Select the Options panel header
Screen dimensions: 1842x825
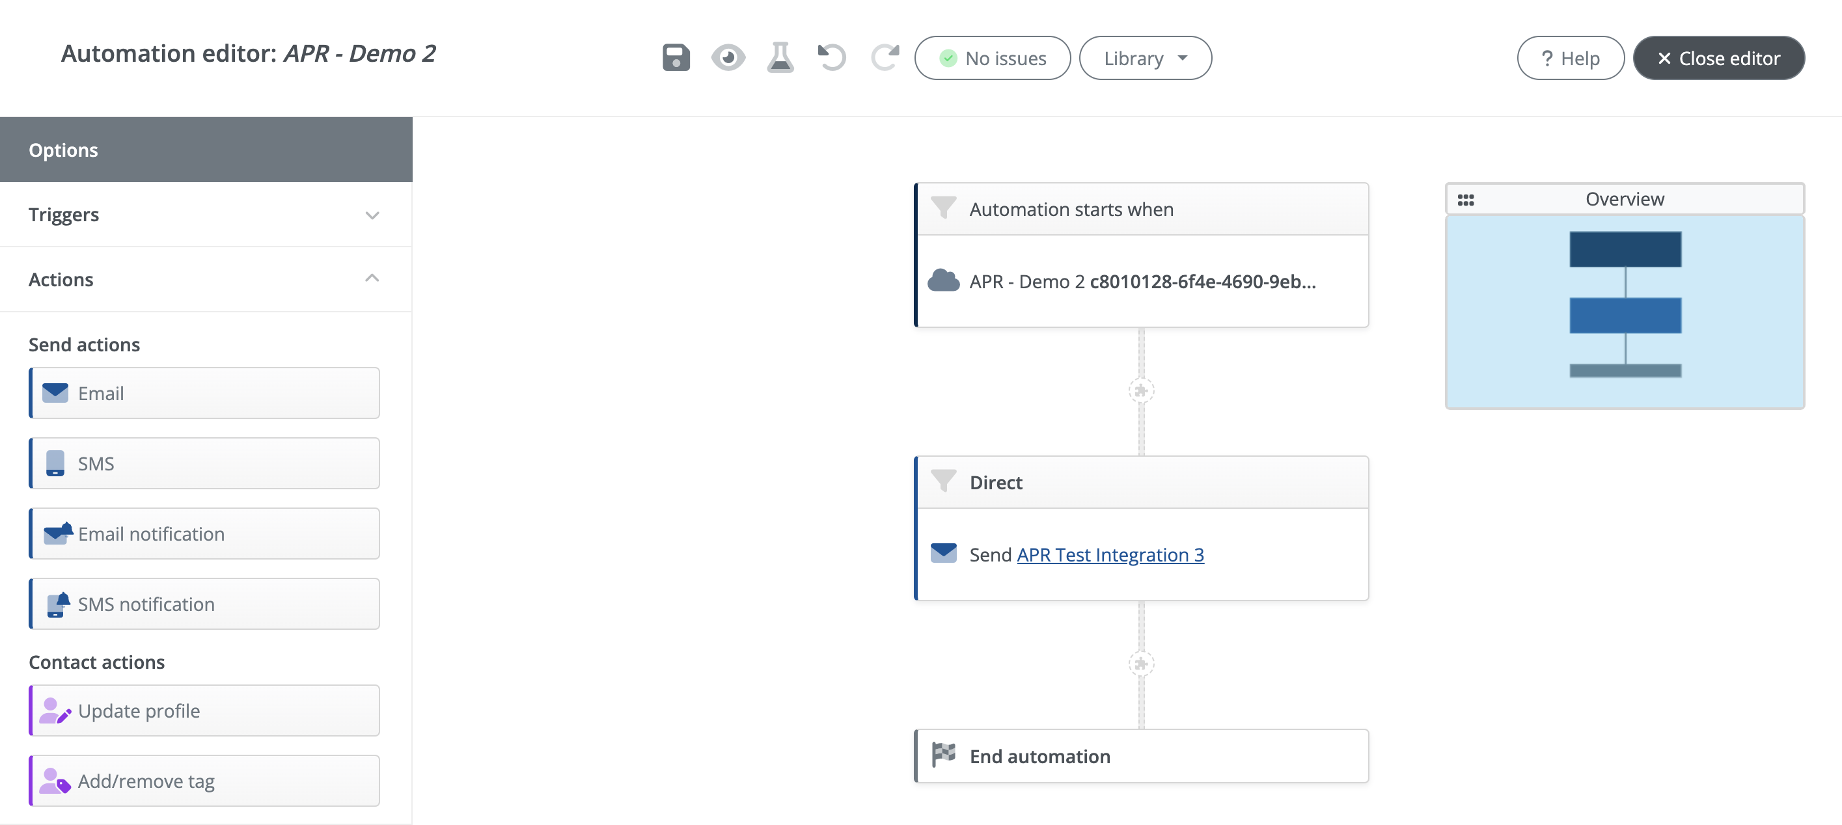(206, 150)
